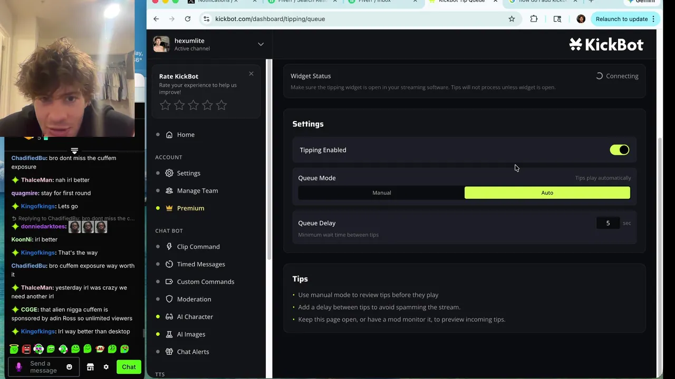Open Clip Command settings
The height and width of the screenshot is (379, 675).
coord(198,247)
